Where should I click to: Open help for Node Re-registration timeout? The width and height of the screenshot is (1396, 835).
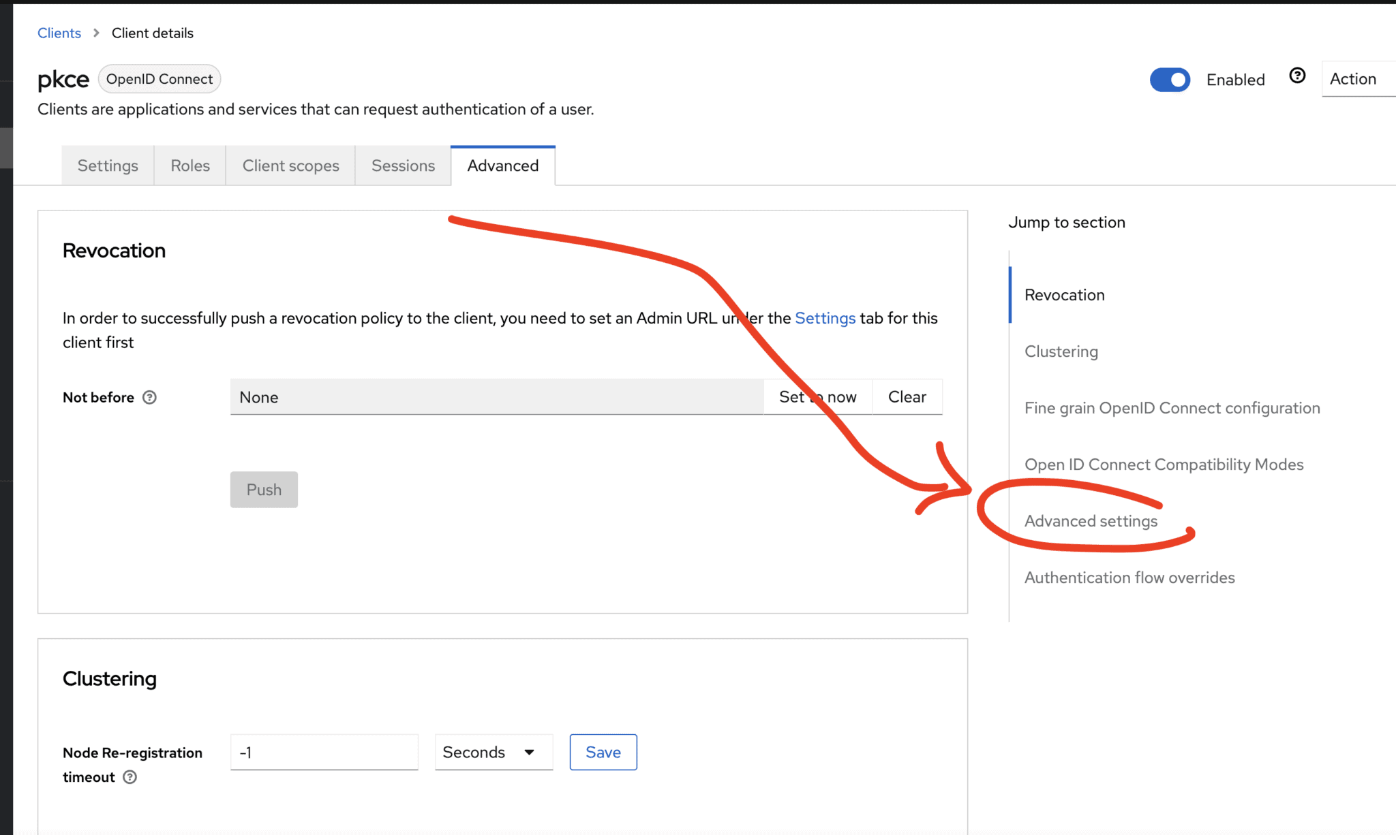(130, 776)
